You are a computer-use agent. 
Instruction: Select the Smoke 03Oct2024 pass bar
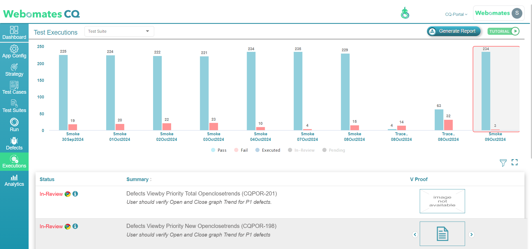(204, 93)
